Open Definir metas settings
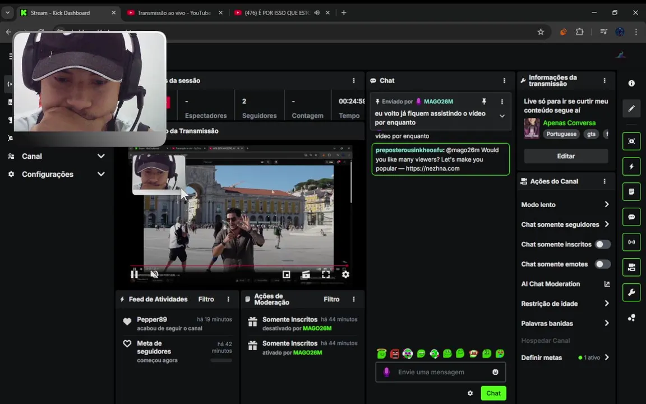 click(x=565, y=357)
